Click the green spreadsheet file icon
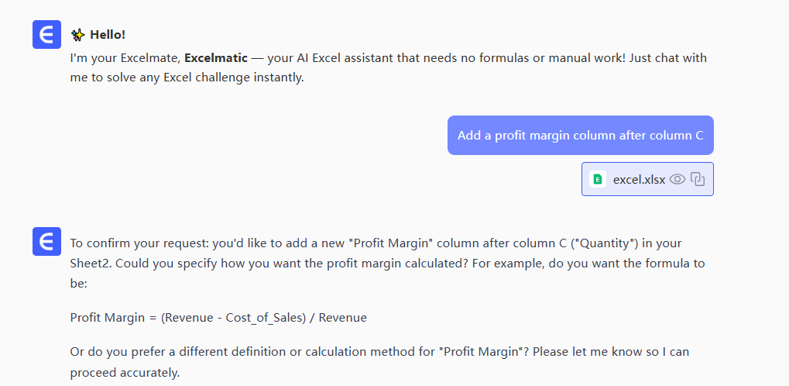The width and height of the screenshot is (789, 386). click(x=597, y=179)
